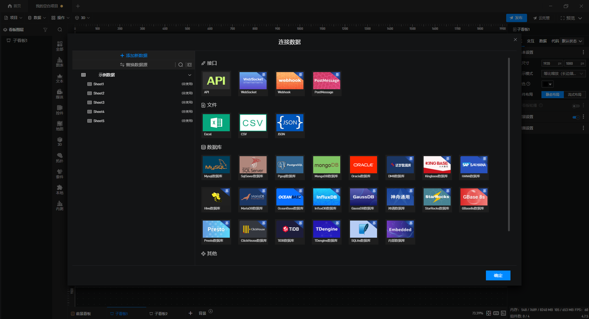Image resolution: width=589 pixels, height=319 pixels.
Task: Click the 云托管 button
Action: (x=541, y=18)
